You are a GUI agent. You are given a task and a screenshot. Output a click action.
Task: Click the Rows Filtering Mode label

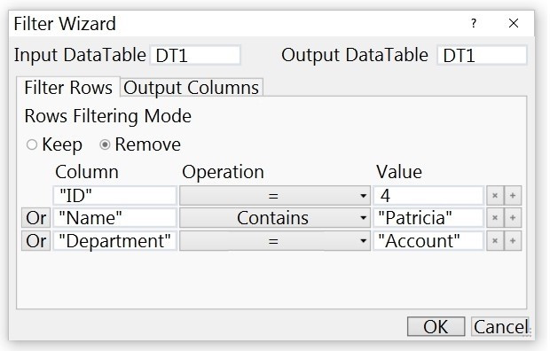click(x=108, y=116)
